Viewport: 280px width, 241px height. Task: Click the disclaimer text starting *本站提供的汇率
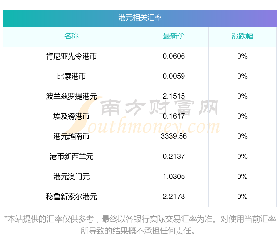140,225
